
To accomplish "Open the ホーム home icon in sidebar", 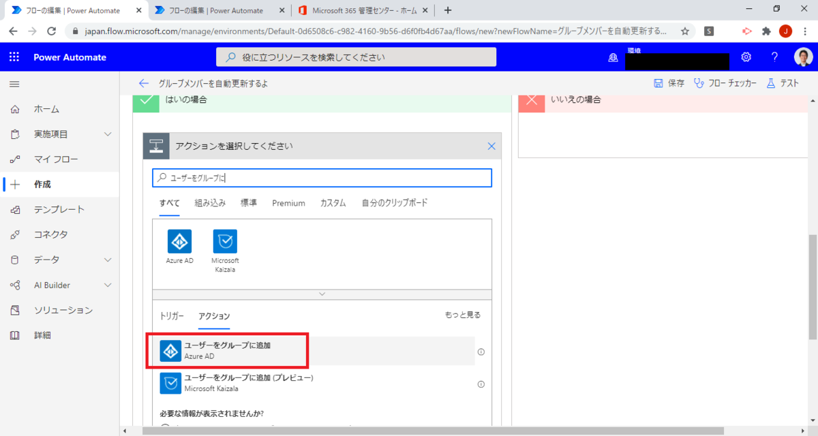I will coord(16,109).
